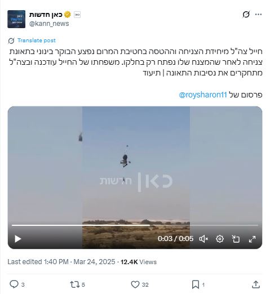This screenshot has width=270, height=294.
Task: Click the Kann News profile avatar
Action: [x=16, y=19]
